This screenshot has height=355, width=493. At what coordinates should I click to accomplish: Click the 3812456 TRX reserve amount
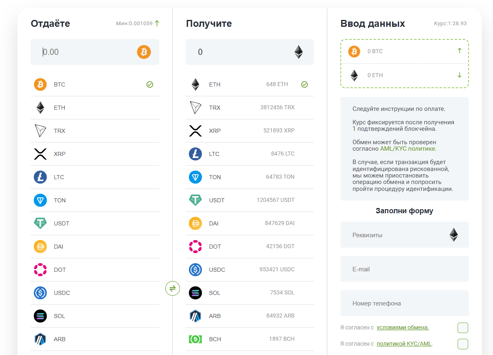278,108
